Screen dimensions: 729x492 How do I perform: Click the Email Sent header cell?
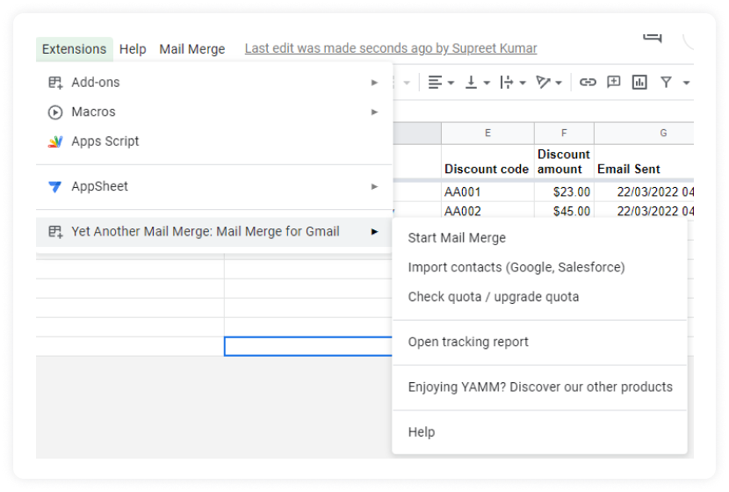(x=644, y=162)
